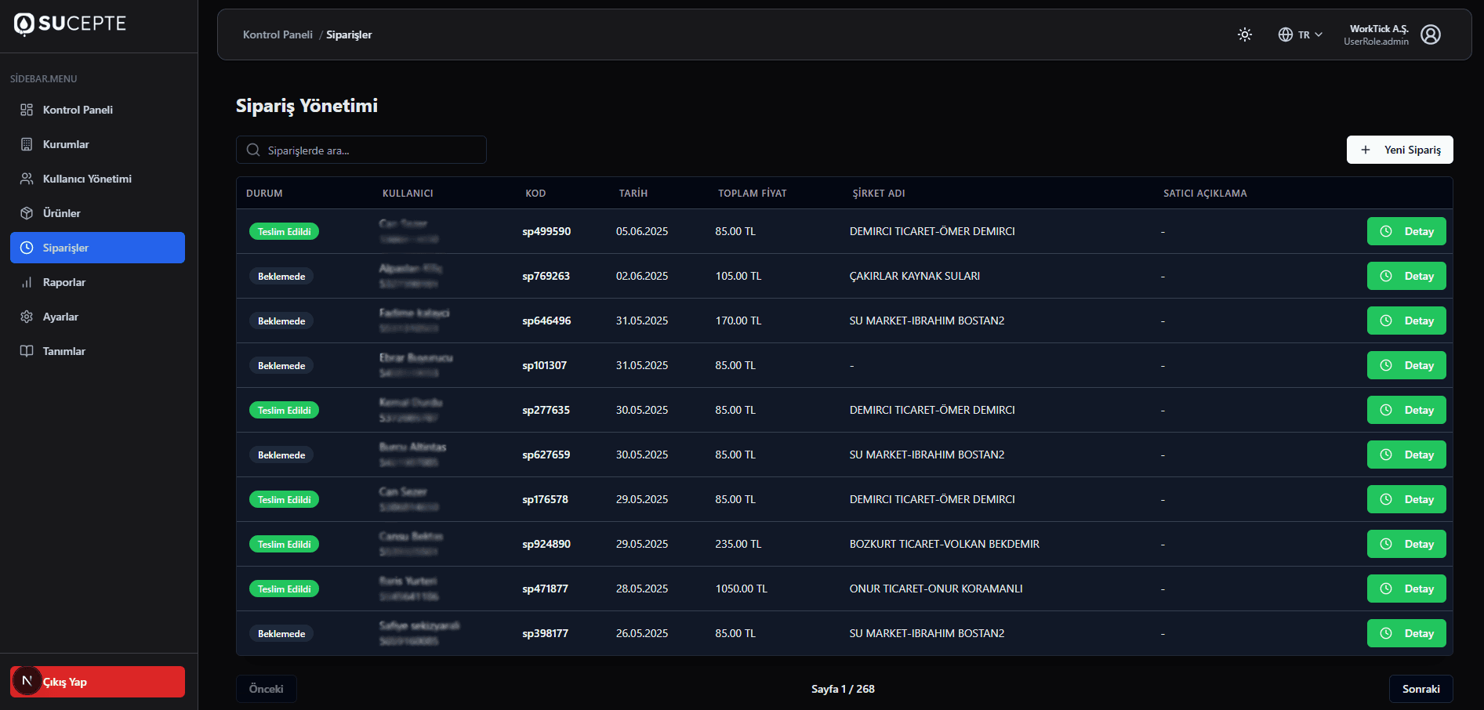This screenshot has width=1484, height=710.
Task: Open Ayarlar gear icon in sidebar
Action: tap(27, 317)
